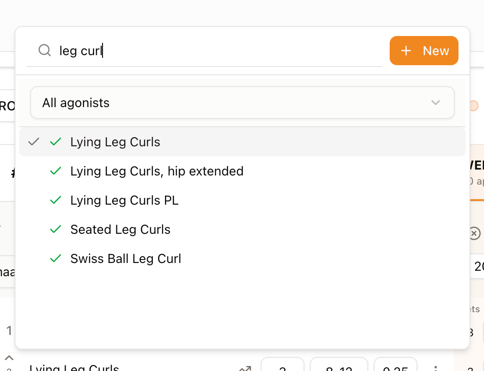Click the green checkmark beside Swiss Ball Leg Curl
Screen dimensions: 484x371
click(56, 258)
